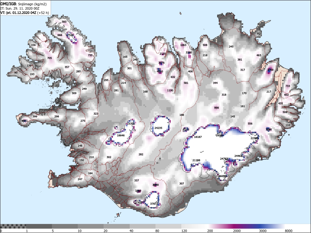Select the value 7895 in the southeast
The width and height of the screenshot is (311, 233).
point(269,130)
